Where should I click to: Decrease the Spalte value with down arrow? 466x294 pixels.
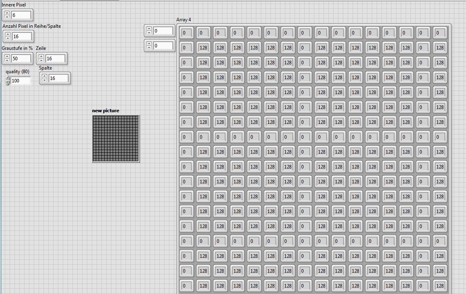click(45, 80)
